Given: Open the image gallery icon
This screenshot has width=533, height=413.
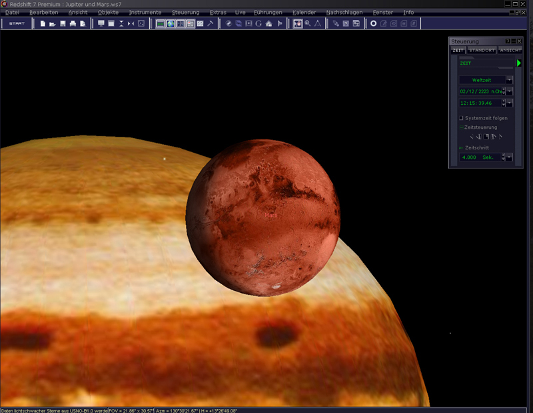Looking at the screenshot, I should [x=356, y=23].
